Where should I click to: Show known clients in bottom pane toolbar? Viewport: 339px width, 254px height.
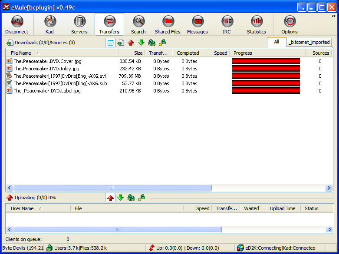pos(142,198)
